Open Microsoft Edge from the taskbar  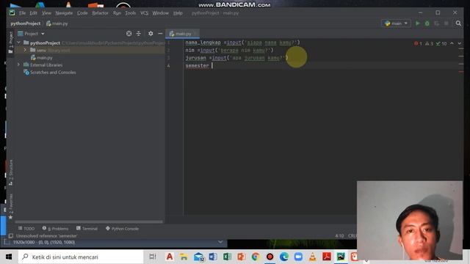[284, 257]
